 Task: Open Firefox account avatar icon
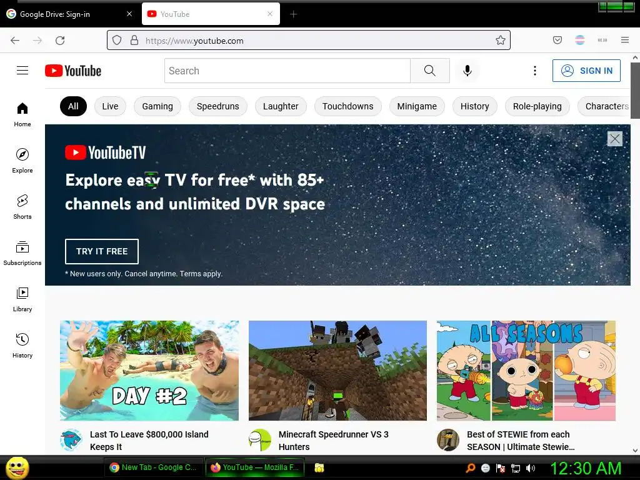pos(580,40)
